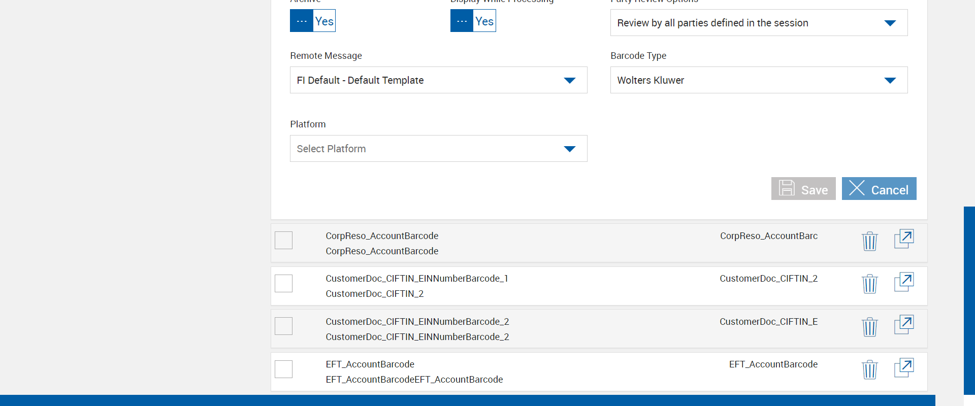975x406 pixels.
Task: Click trash icon for CustomerDoc_CIFTIN_EINNumberBarcode_1
Action: 869,284
